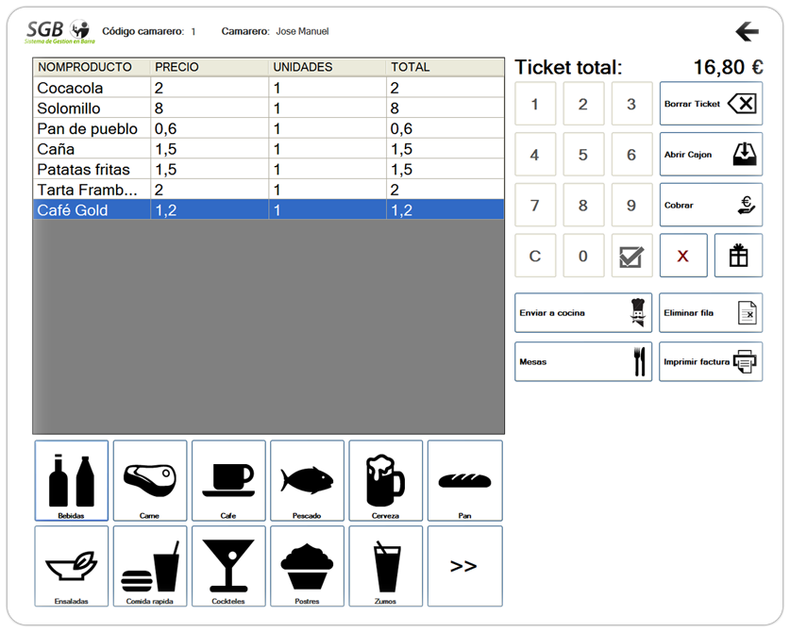
Task: Confirm entry with the checkmark button
Action: click(x=631, y=256)
